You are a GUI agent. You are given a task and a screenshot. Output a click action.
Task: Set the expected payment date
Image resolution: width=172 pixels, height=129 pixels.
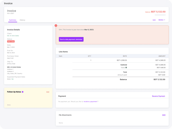pyautogui.click(x=12, y=79)
